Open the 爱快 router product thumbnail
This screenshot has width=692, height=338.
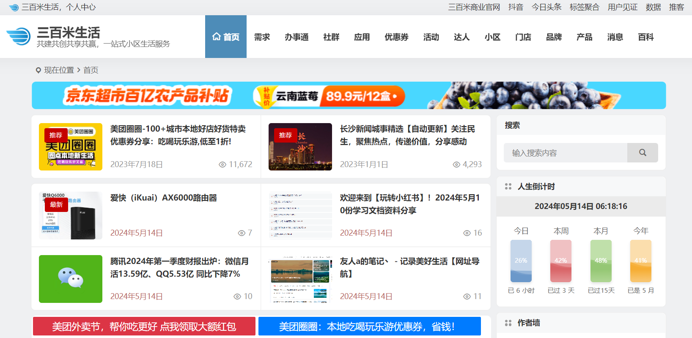click(71, 216)
